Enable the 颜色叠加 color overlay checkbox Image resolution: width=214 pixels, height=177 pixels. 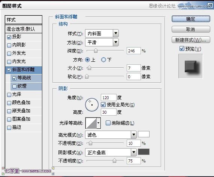tap(9, 103)
